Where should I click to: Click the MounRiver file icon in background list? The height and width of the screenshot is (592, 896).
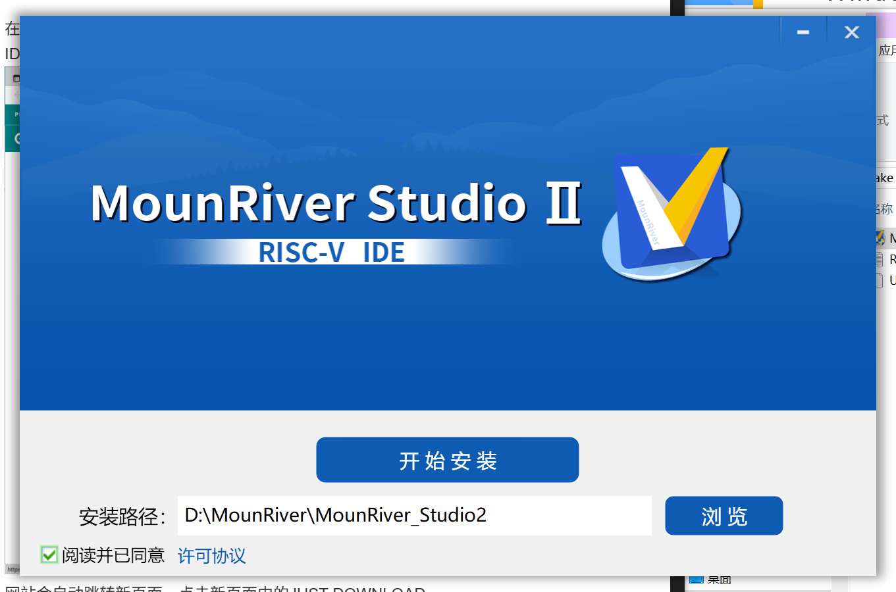[x=881, y=237]
